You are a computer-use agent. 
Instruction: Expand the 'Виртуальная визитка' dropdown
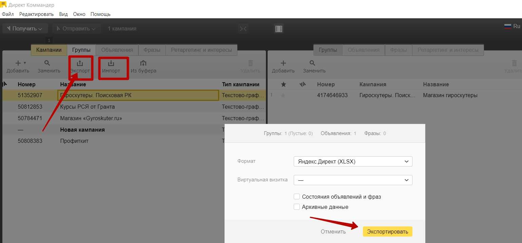[x=353, y=180]
